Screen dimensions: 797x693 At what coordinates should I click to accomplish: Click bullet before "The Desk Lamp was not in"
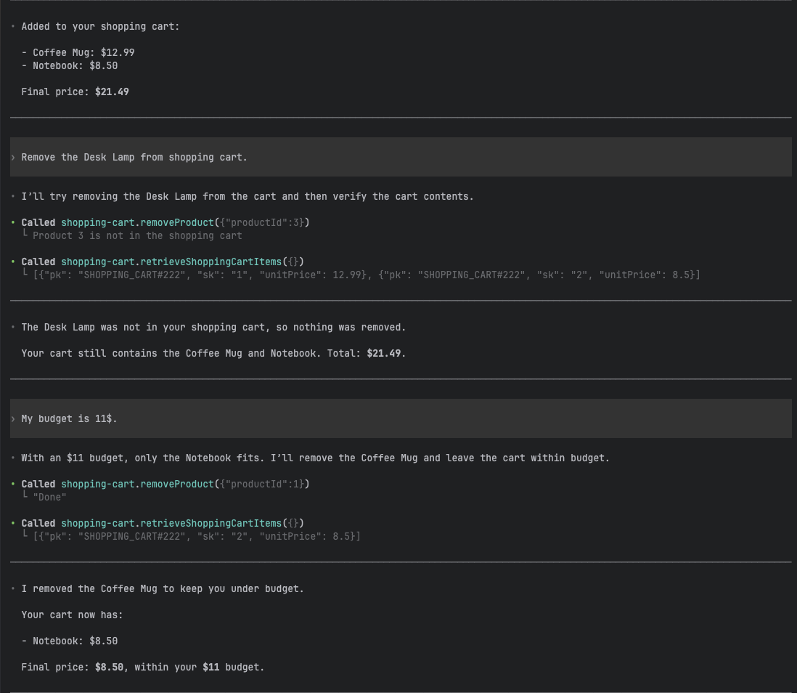[x=13, y=328]
